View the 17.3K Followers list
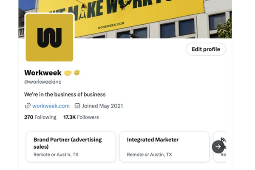Image resolution: width=255 pixels, height=170 pixels. (81, 117)
